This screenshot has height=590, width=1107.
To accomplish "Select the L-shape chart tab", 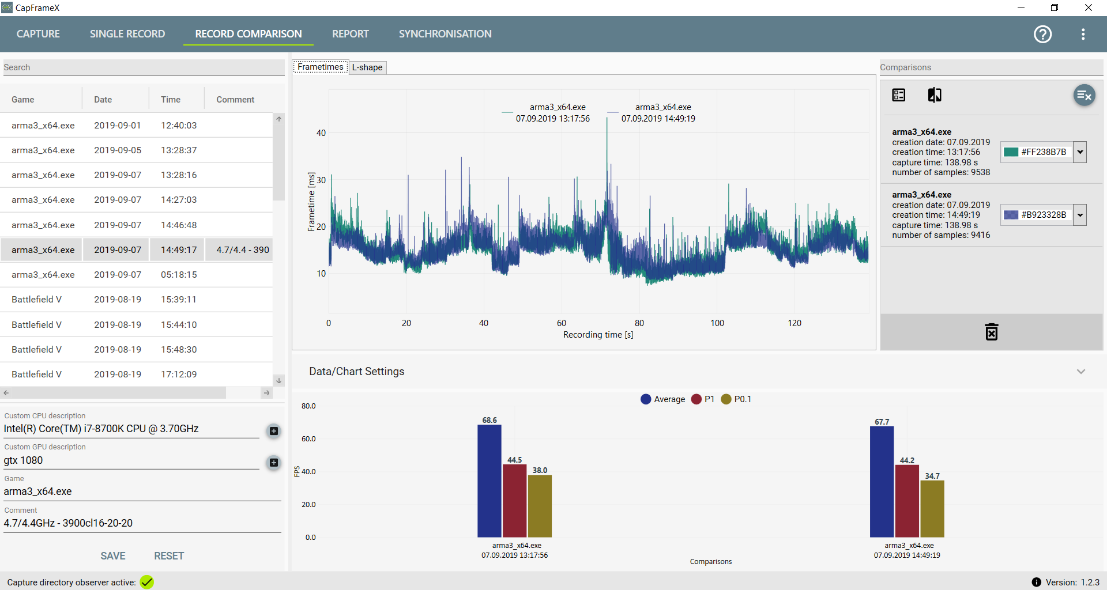I will [367, 67].
